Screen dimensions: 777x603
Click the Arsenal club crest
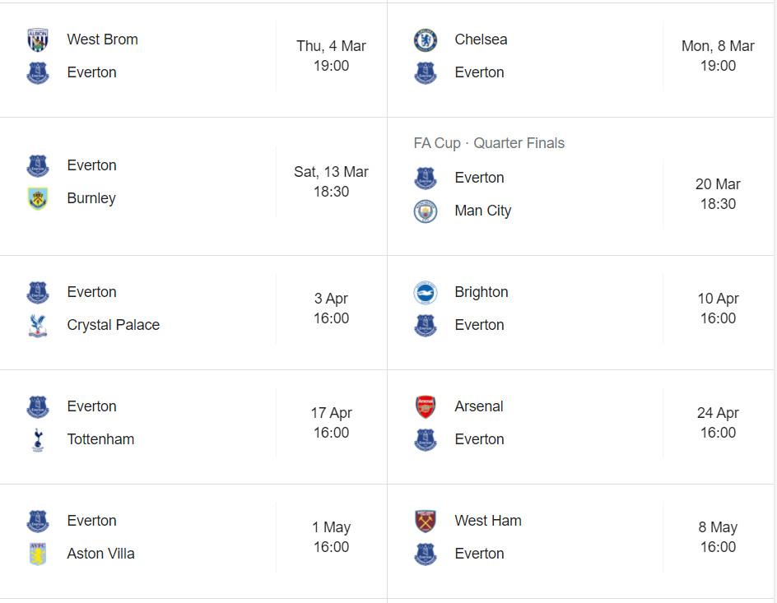[426, 406]
